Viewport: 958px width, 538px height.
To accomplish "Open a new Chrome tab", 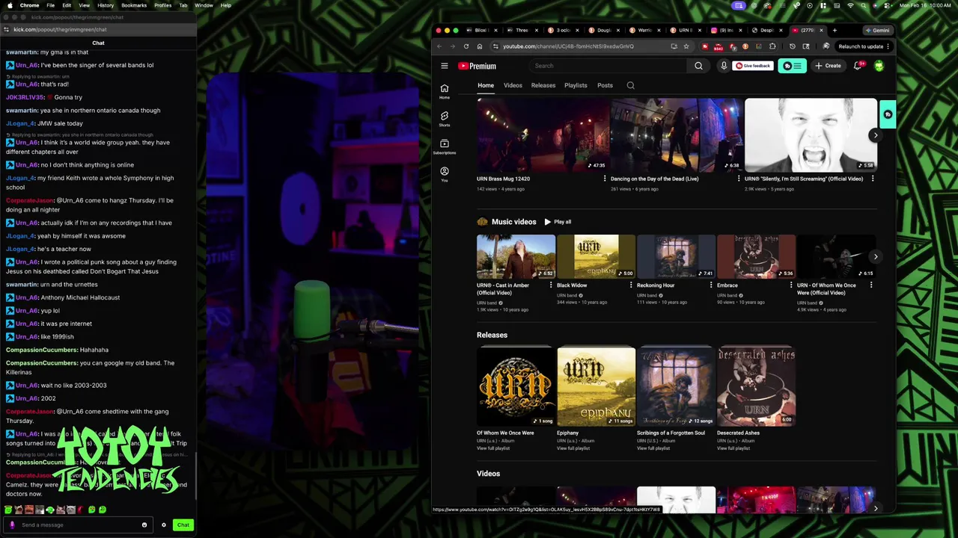I will (x=835, y=31).
